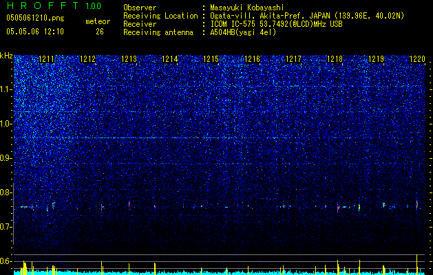The width and height of the screenshot is (433, 275).
Task: Click the 1217 time marker
Action: pos(293,59)
